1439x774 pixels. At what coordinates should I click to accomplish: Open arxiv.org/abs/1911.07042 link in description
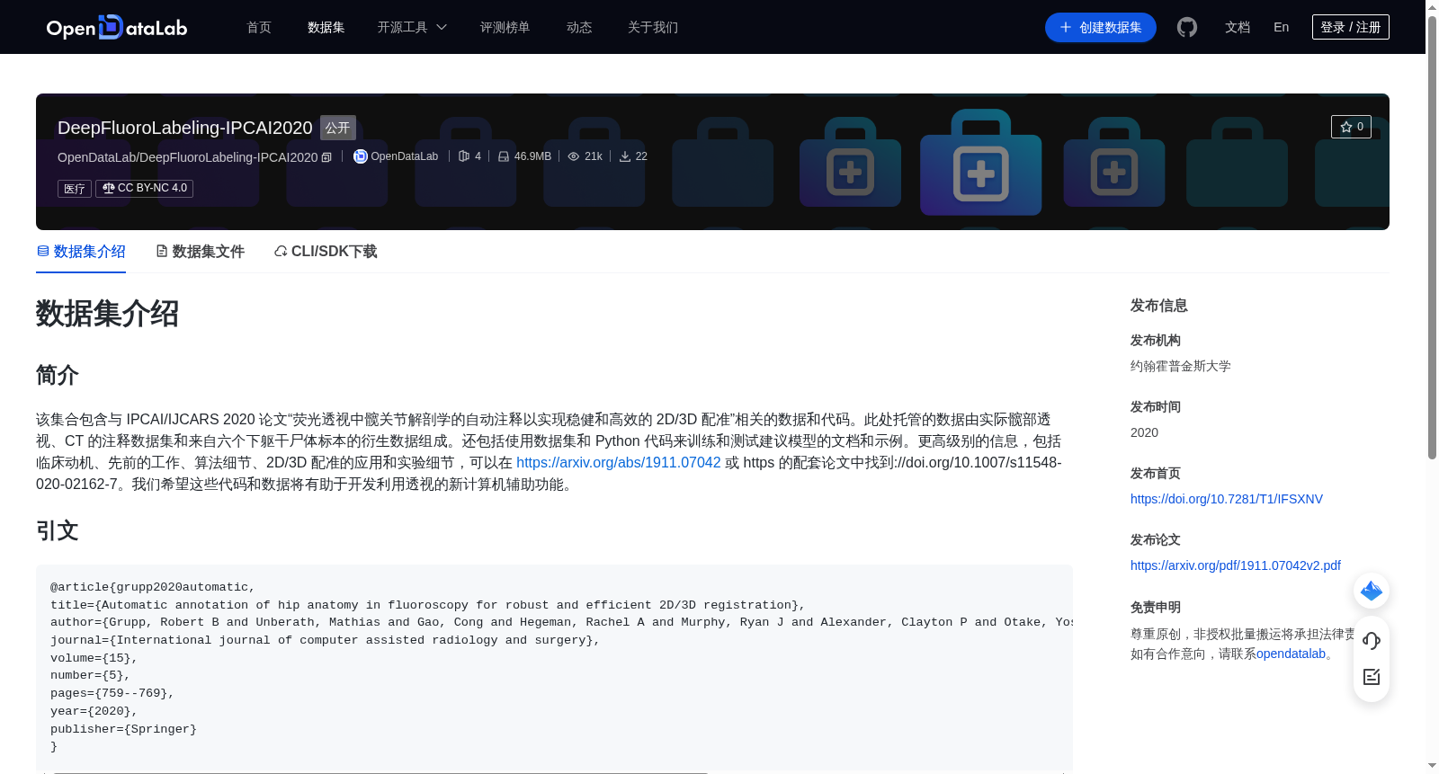coord(619,462)
